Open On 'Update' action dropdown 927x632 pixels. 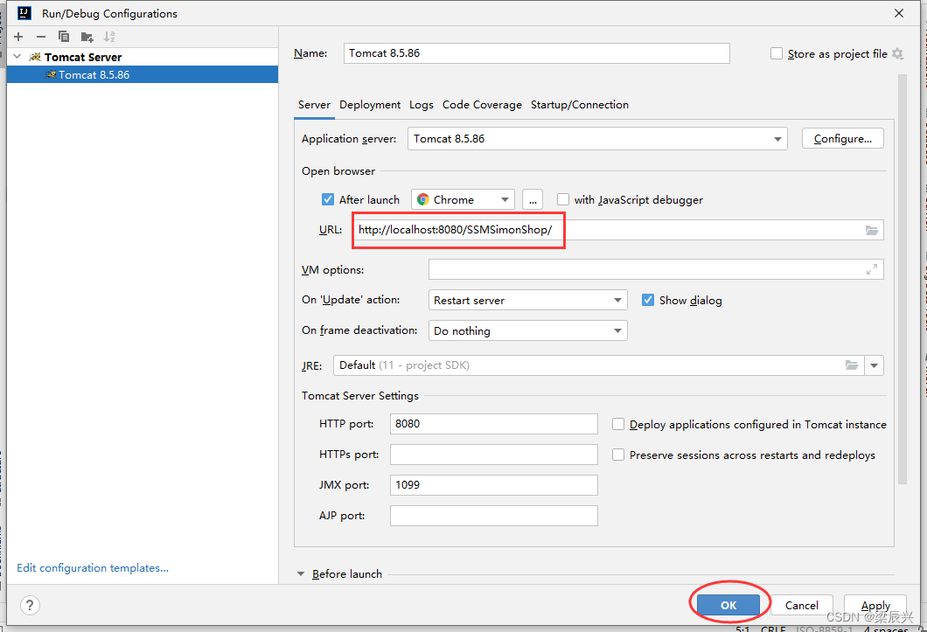coord(527,301)
